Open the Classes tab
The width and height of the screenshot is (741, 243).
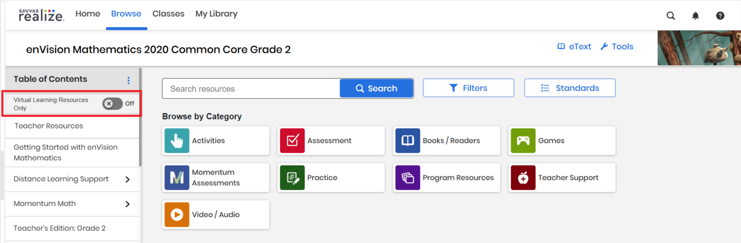coord(169,14)
